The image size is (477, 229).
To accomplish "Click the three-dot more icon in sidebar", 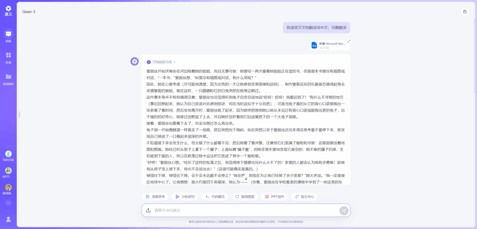I will [x=8, y=203].
